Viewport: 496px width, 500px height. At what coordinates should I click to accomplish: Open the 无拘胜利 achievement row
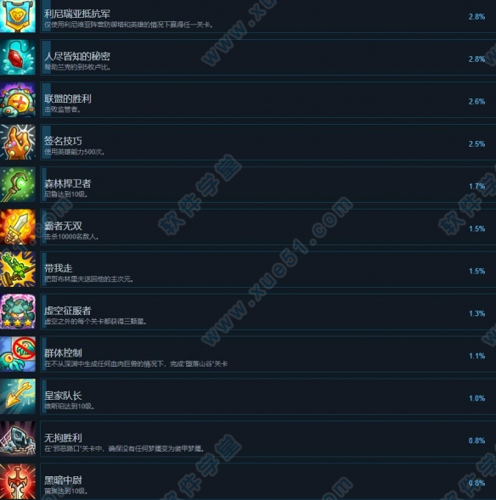tap(268, 439)
